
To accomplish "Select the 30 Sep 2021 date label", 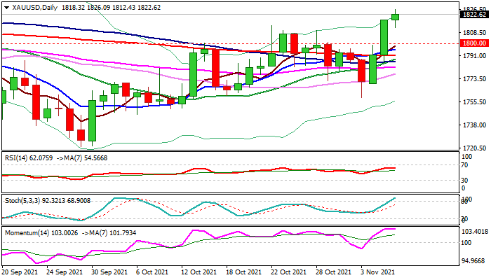I will 110,272.
